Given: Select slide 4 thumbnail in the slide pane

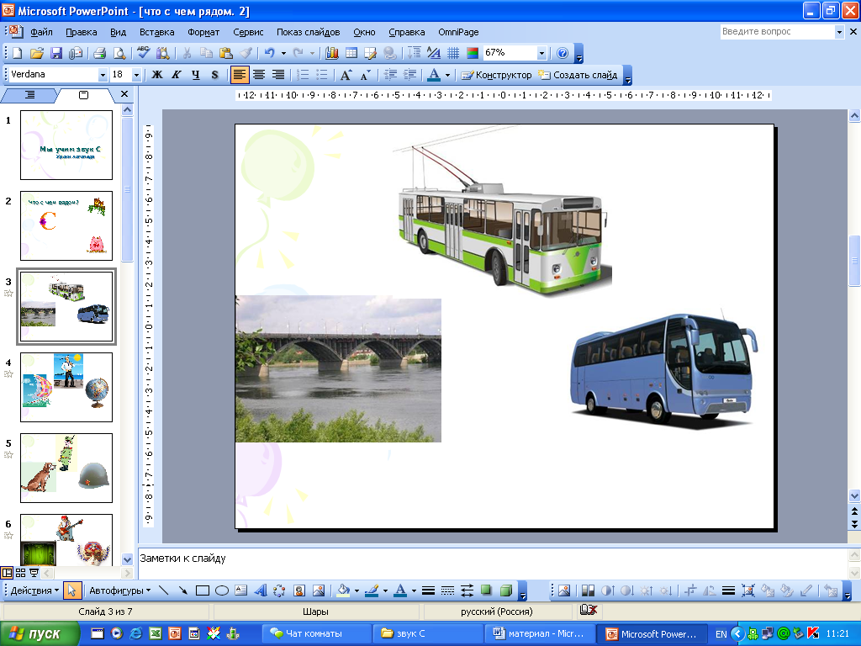Looking at the screenshot, I should pos(66,387).
